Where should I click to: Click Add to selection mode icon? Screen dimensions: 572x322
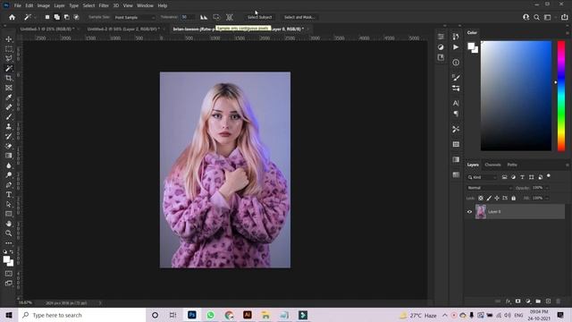click(57, 17)
